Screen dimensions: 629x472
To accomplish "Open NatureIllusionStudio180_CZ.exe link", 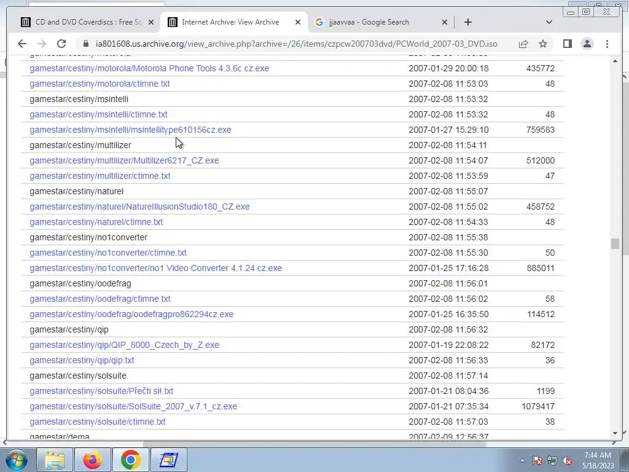I will click(139, 206).
